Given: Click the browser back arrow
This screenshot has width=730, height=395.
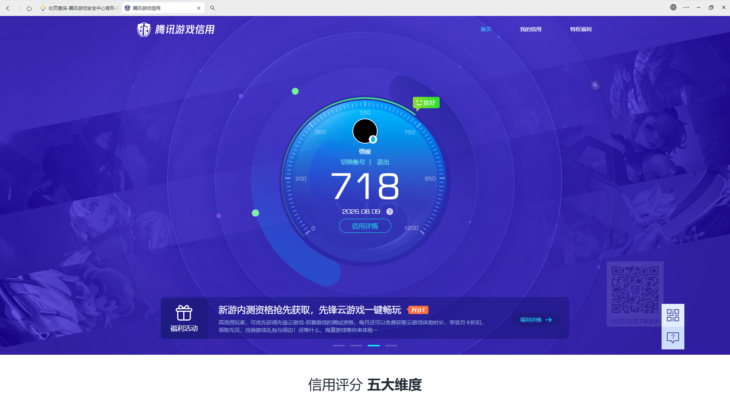Looking at the screenshot, I should pyautogui.click(x=8, y=8).
